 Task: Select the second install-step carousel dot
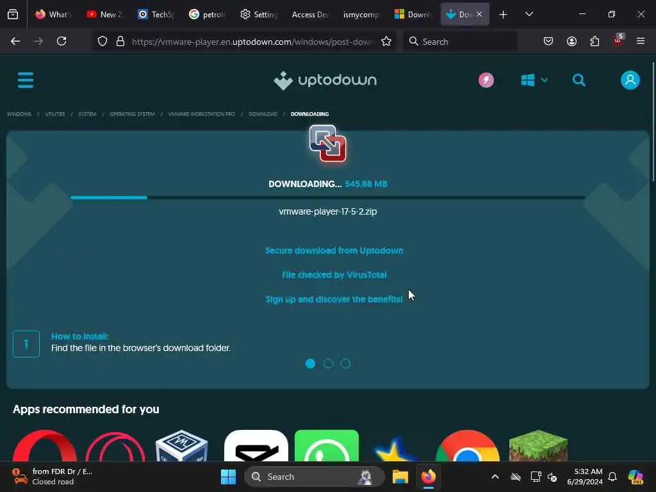click(x=328, y=364)
